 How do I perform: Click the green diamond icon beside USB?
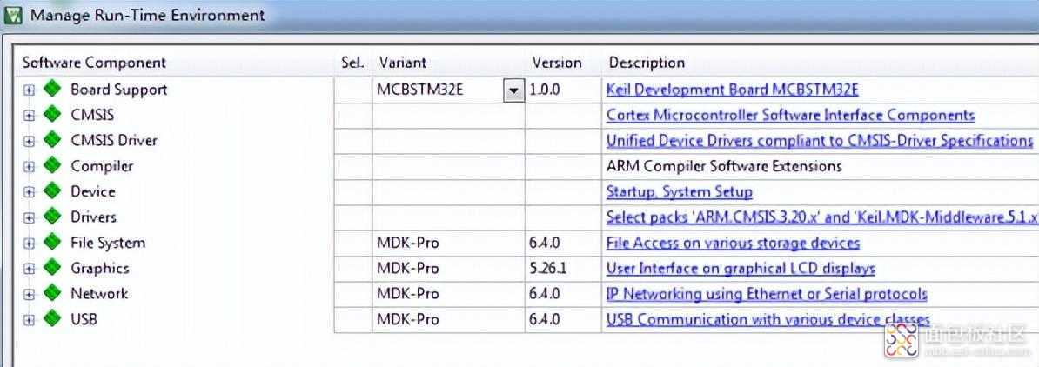[52, 319]
